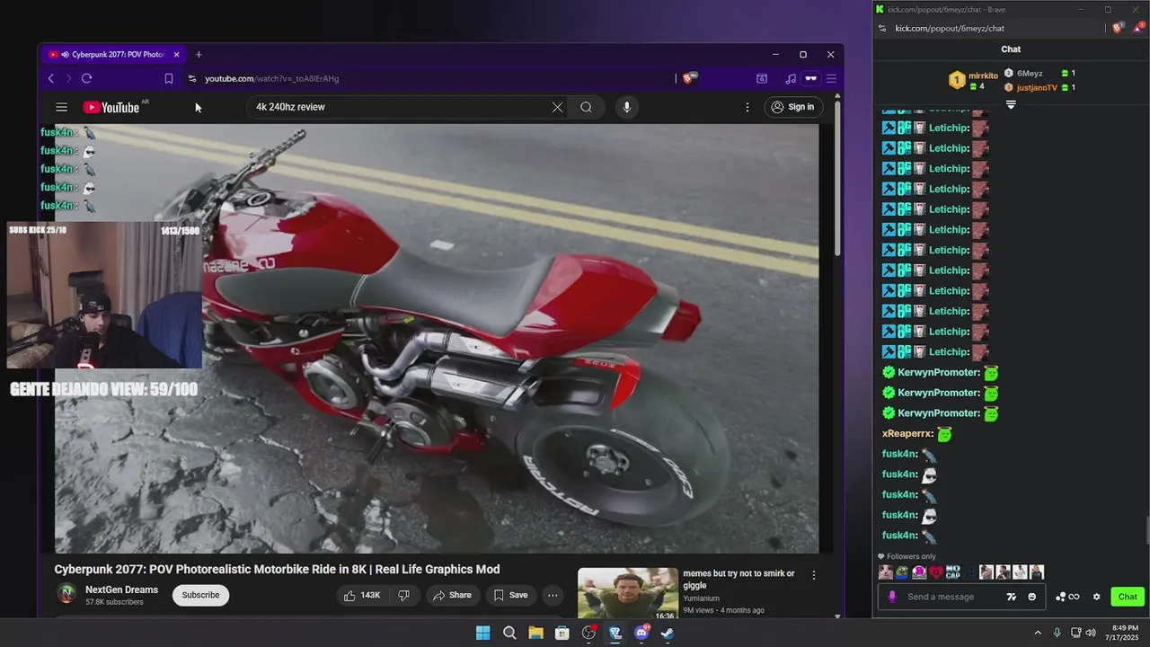Select the Cyberpunk 2077 POV tab

point(113,55)
